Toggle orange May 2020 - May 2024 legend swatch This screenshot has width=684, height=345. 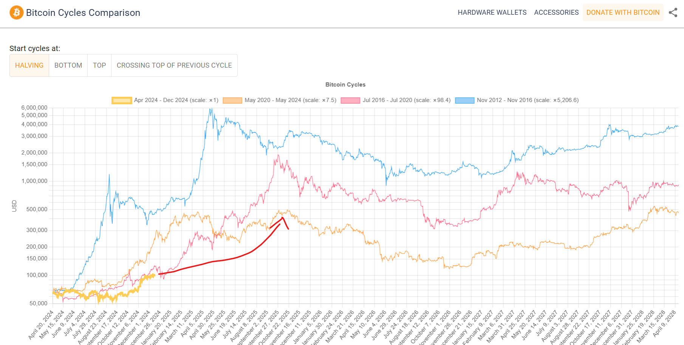click(x=232, y=100)
